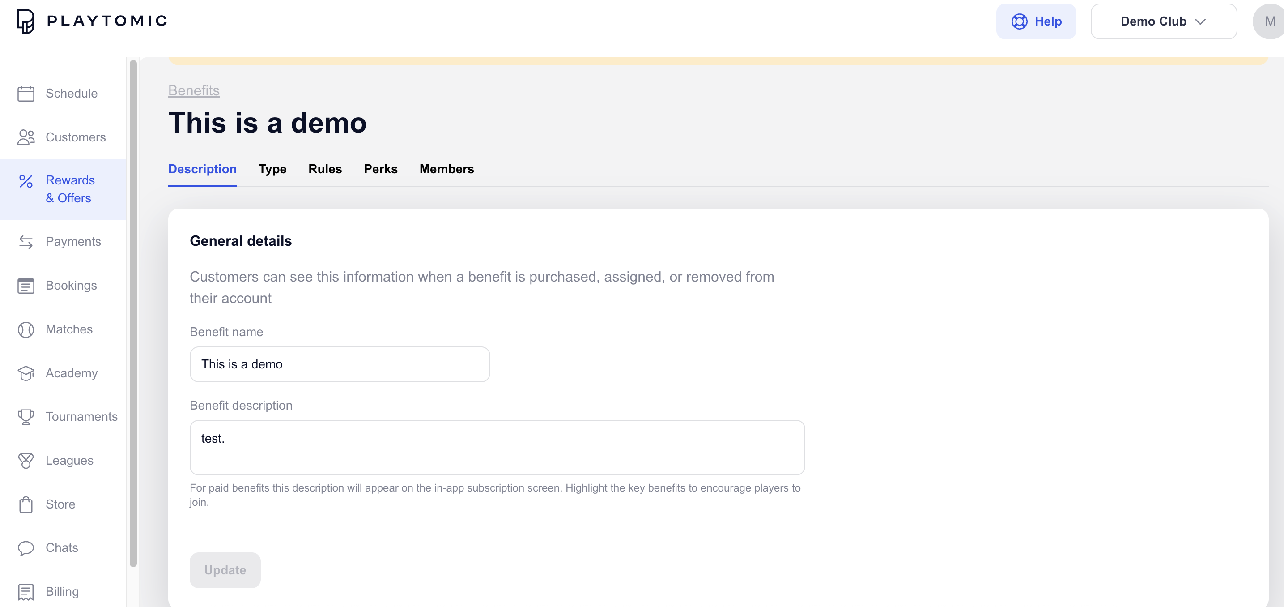1284x607 pixels.
Task: Open Store via shopping bag icon
Action: pos(26,504)
